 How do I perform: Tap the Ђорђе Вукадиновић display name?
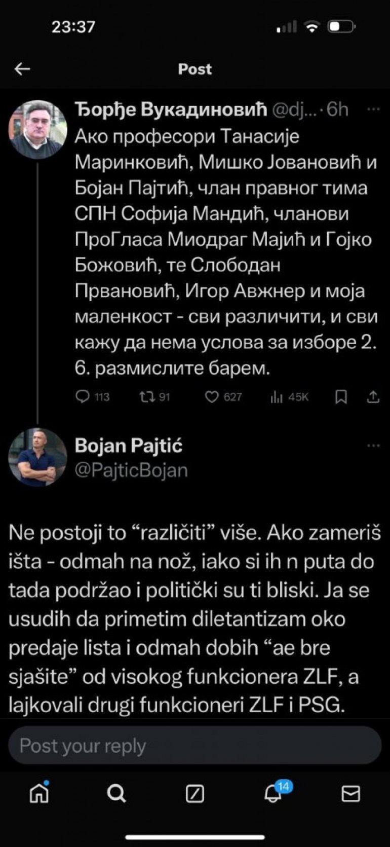[171, 109]
